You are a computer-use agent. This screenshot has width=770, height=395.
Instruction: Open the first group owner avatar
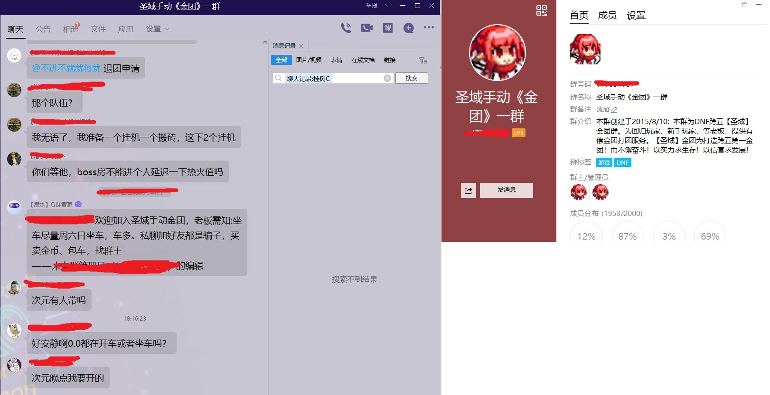578,192
